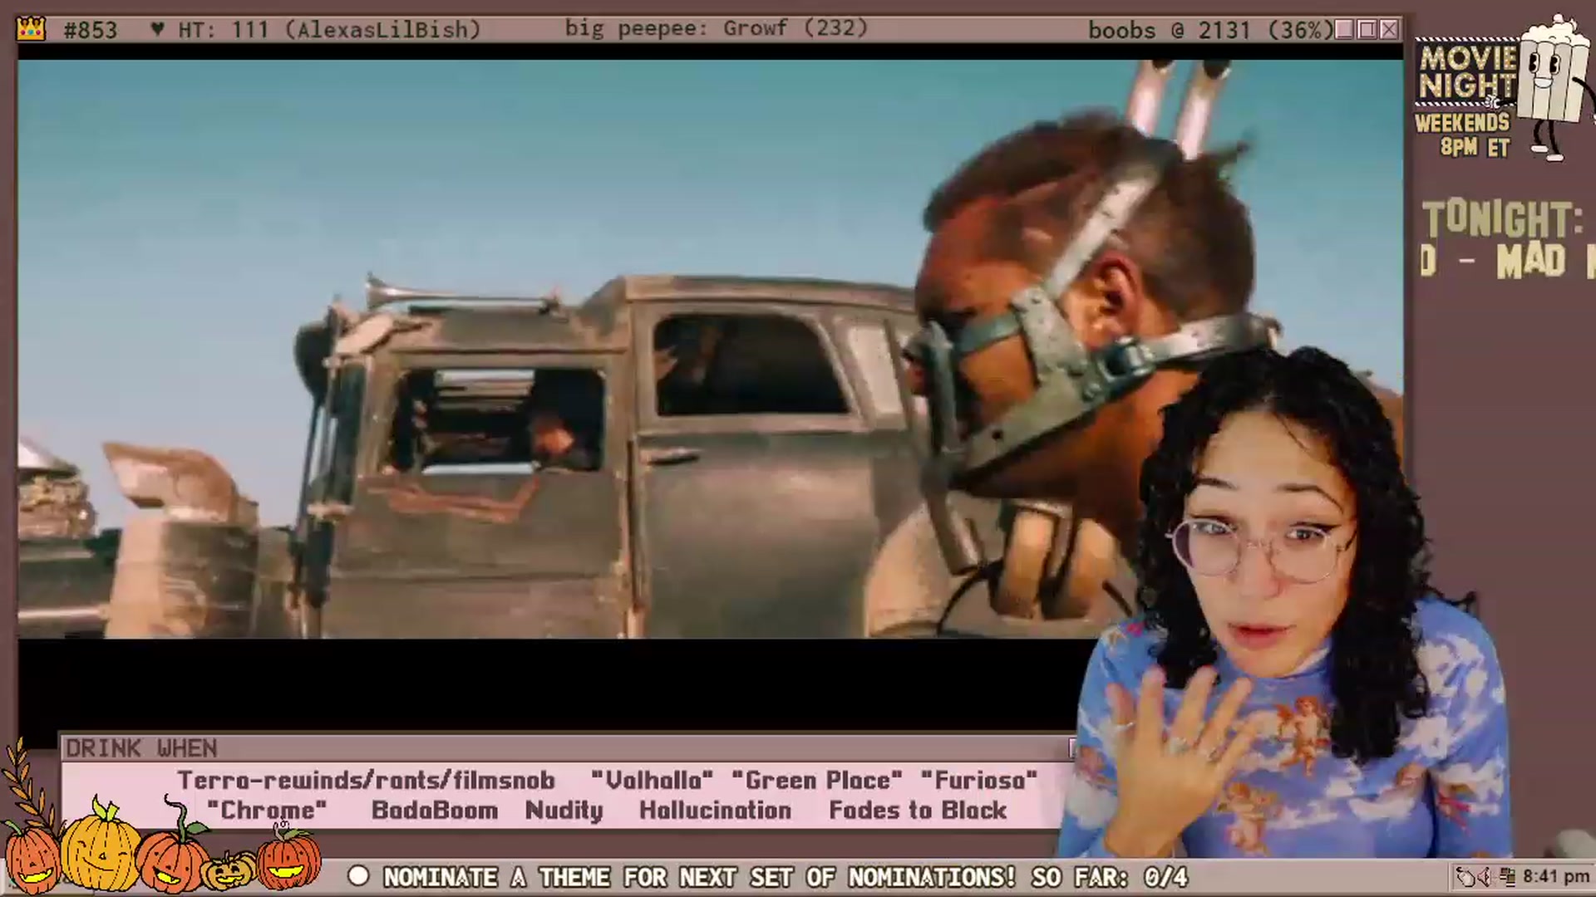This screenshot has width=1596, height=897.
Task: Click the 8:41 pm clock
Action: pyautogui.click(x=1556, y=876)
